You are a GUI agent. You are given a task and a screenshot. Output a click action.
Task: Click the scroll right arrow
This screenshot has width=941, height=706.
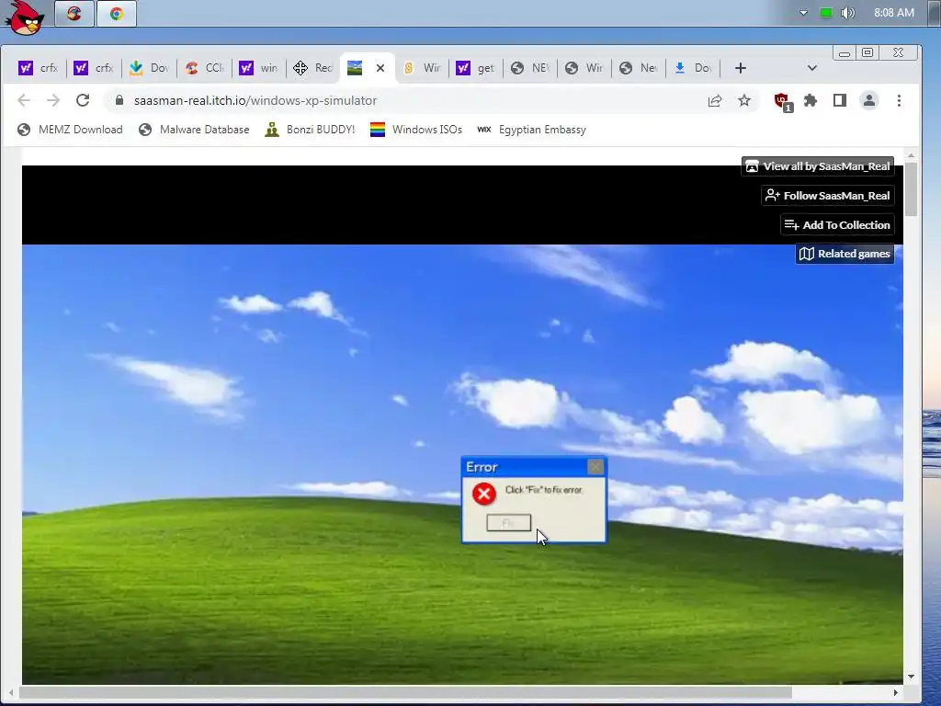895,693
